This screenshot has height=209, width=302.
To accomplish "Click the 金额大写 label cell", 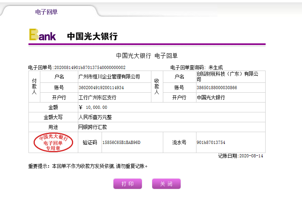I will pyautogui.click(x=53, y=117).
